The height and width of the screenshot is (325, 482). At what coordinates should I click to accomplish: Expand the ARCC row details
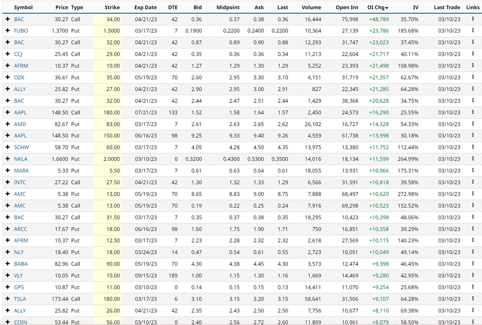pyautogui.click(x=8, y=229)
